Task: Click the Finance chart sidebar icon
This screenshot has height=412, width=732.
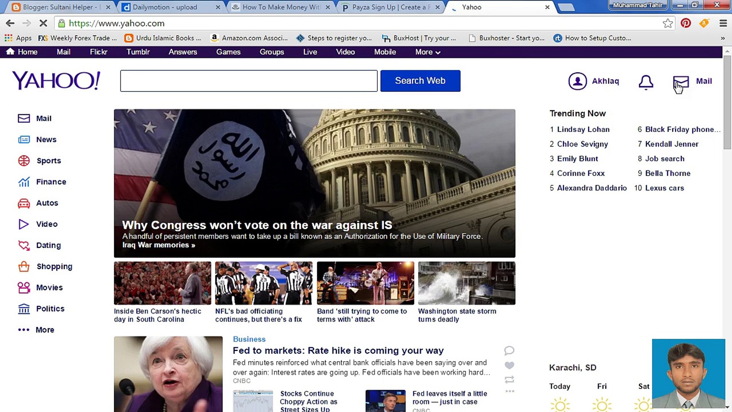Action: [24, 182]
